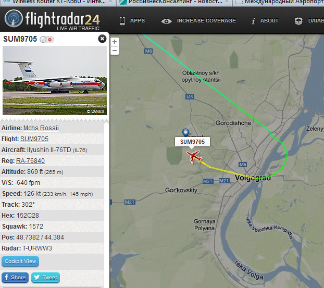This screenshot has height=288, width=324.
Task: Click the eye icon for Increase Coverage
Action: click(166, 21)
